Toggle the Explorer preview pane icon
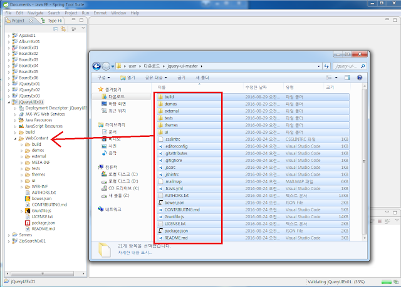Image resolution: width=401 pixels, height=287 pixels. point(347,78)
